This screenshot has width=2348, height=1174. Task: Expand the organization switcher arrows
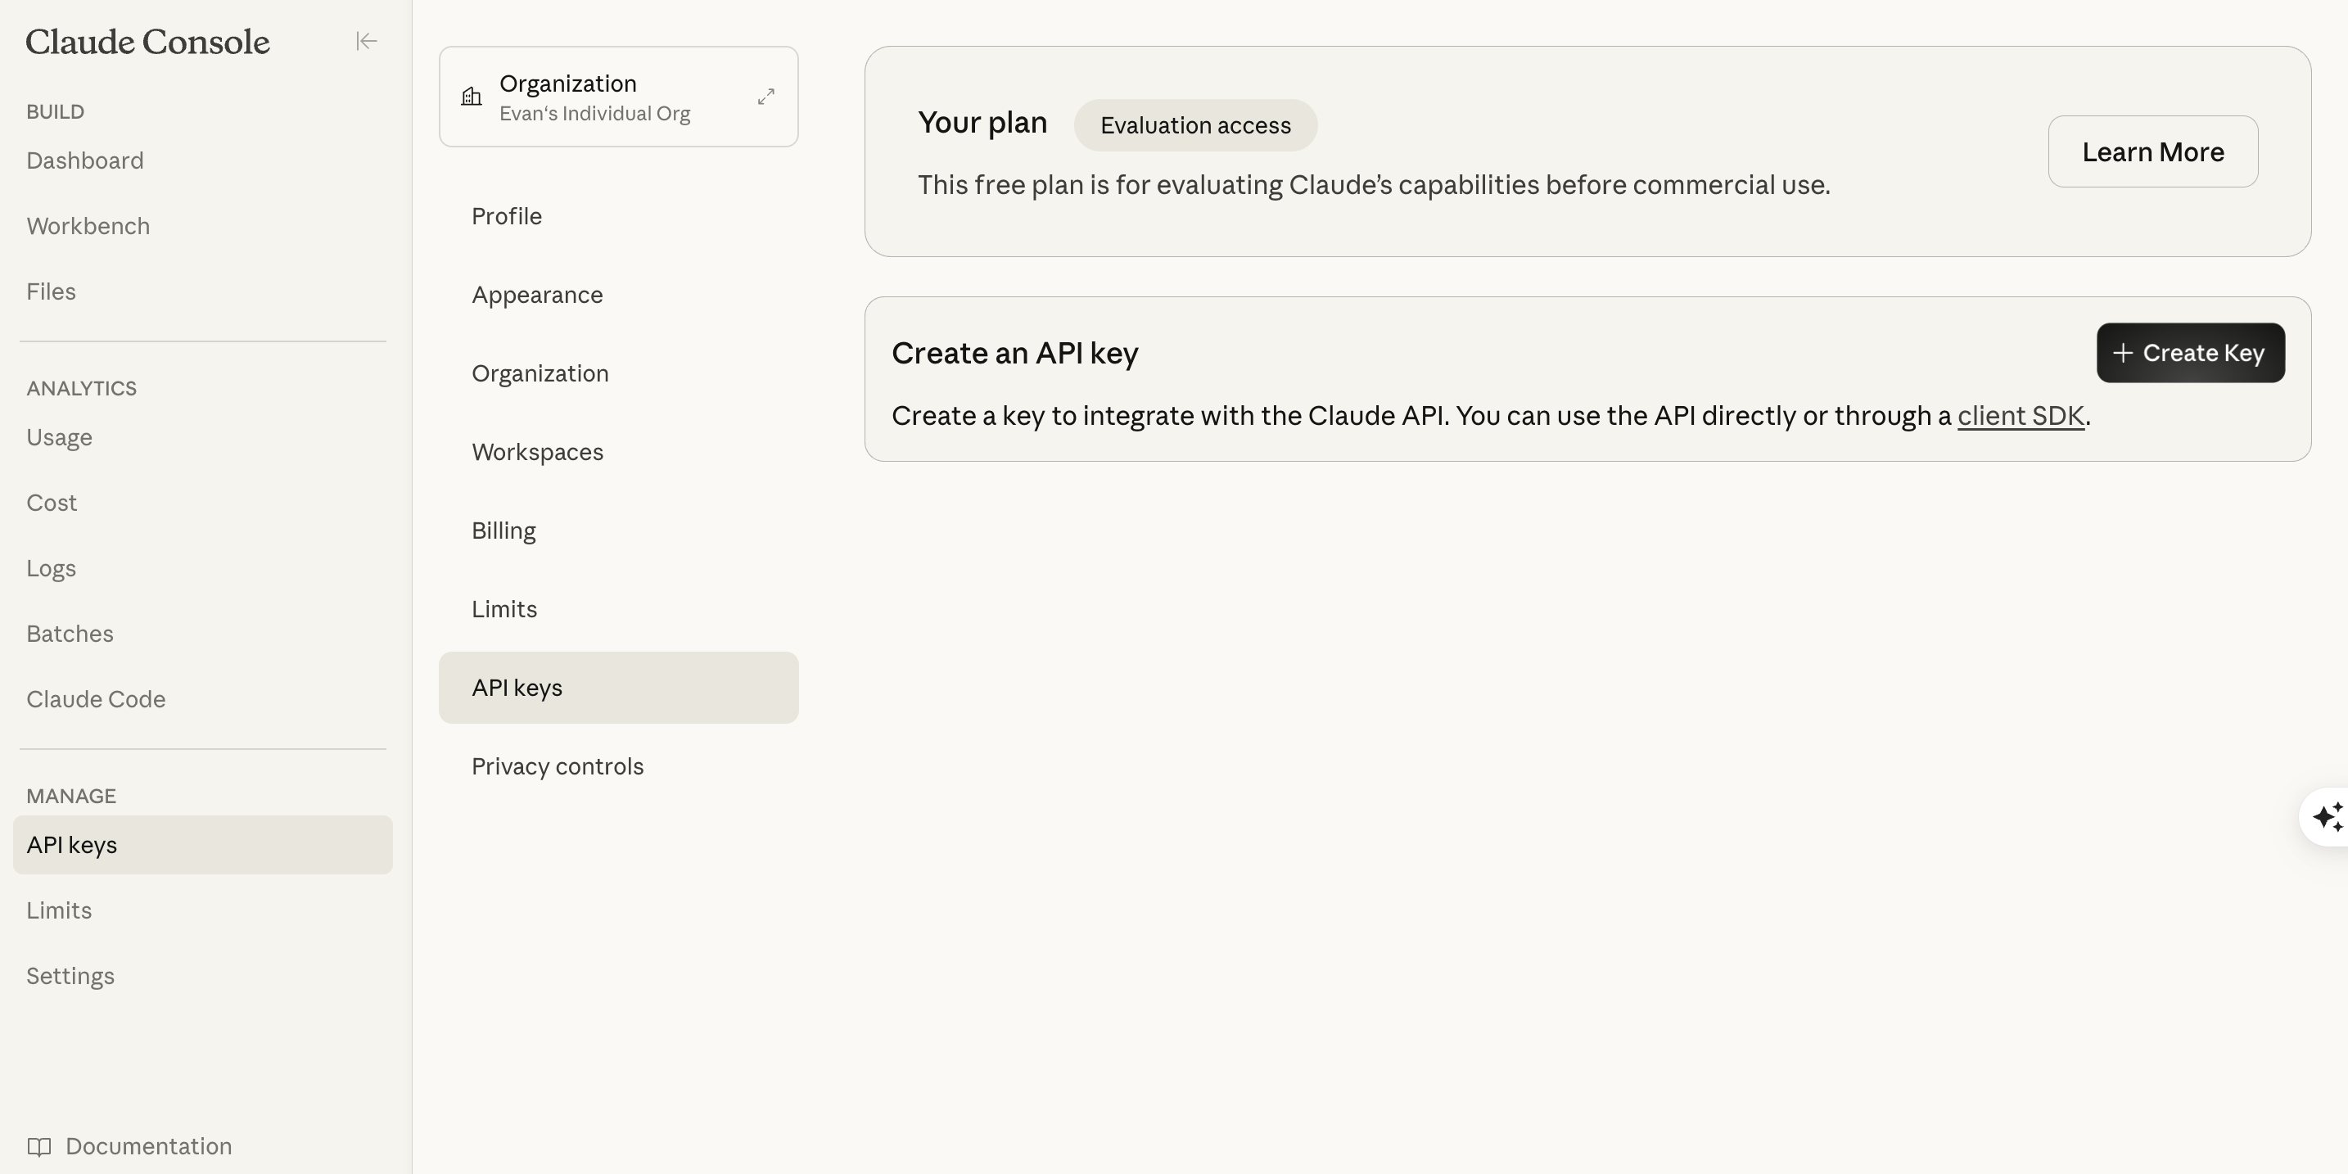pos(765,97)
